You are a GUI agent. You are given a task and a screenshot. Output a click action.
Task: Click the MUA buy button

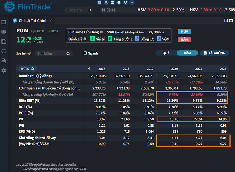pyautogui.click(x=184, y=32)
